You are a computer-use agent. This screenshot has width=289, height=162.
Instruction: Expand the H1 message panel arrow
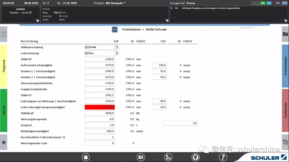pos(285,20)
